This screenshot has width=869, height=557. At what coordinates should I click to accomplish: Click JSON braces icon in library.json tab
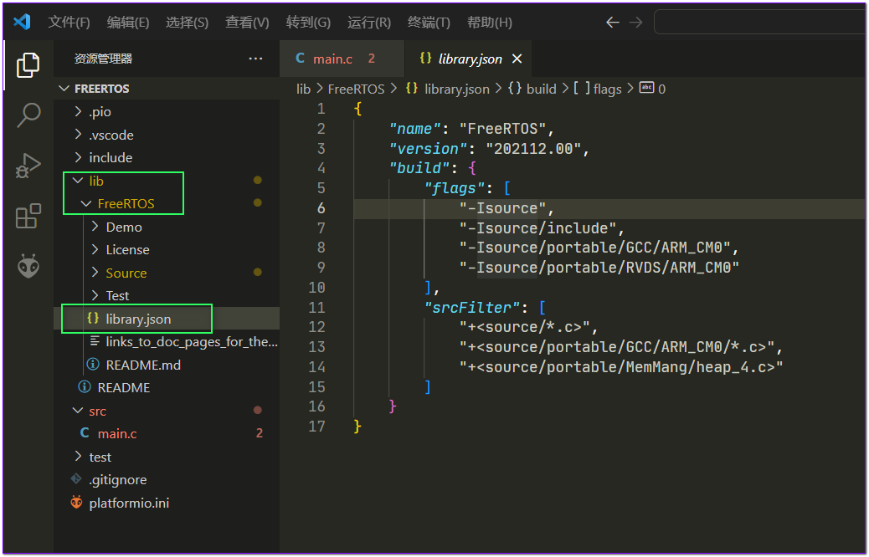pos(425,59)
